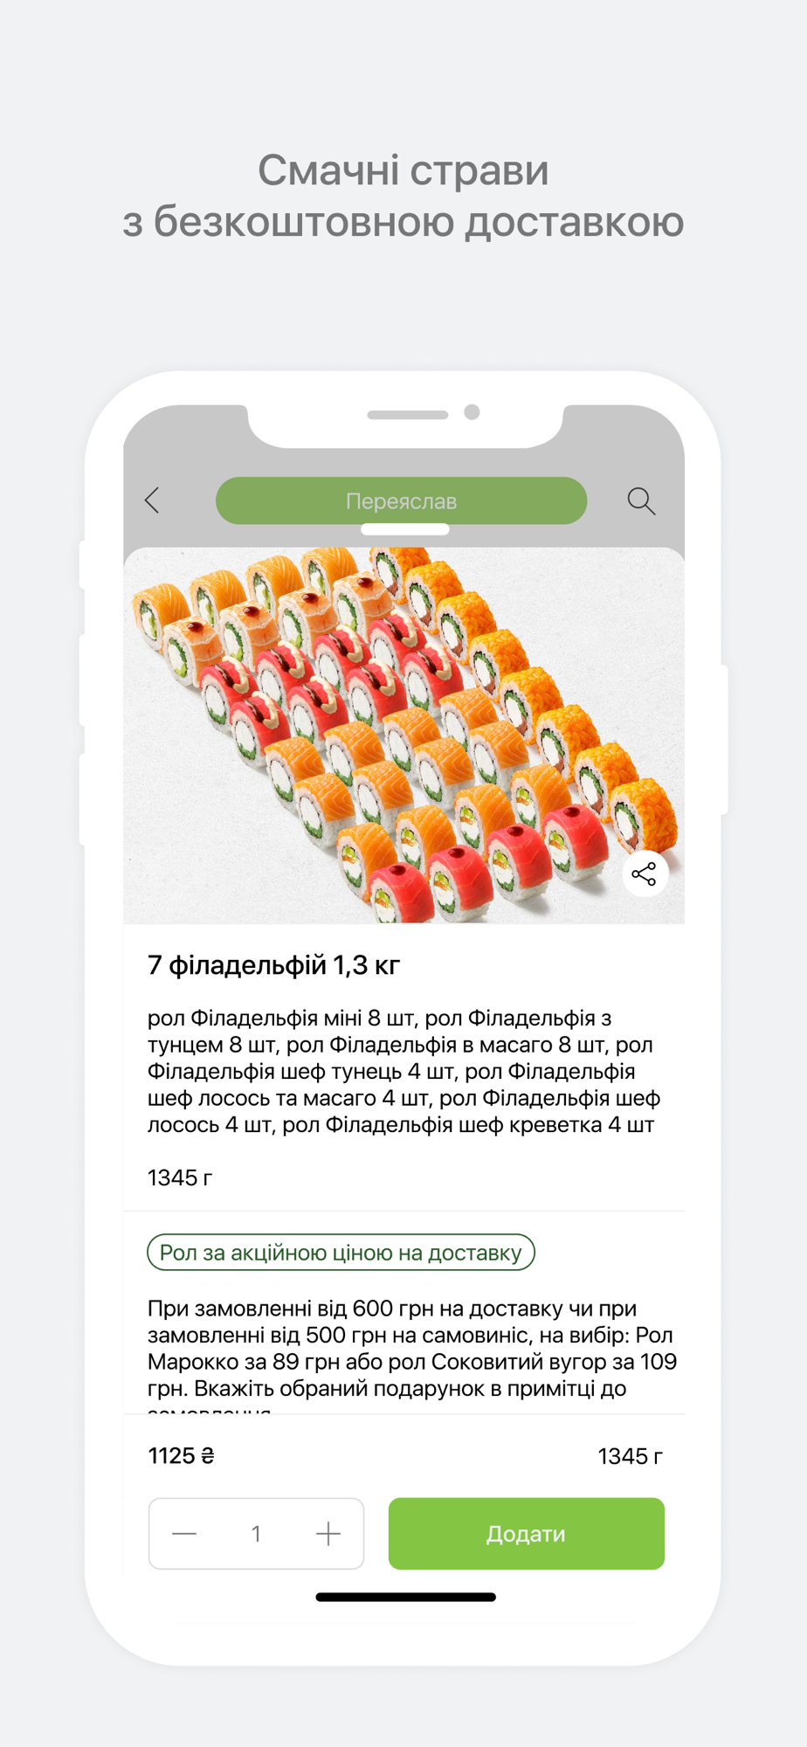Select the Рол за акційною ціною tag
The width and height of the screenshot is (807, 1747).
341,1252
